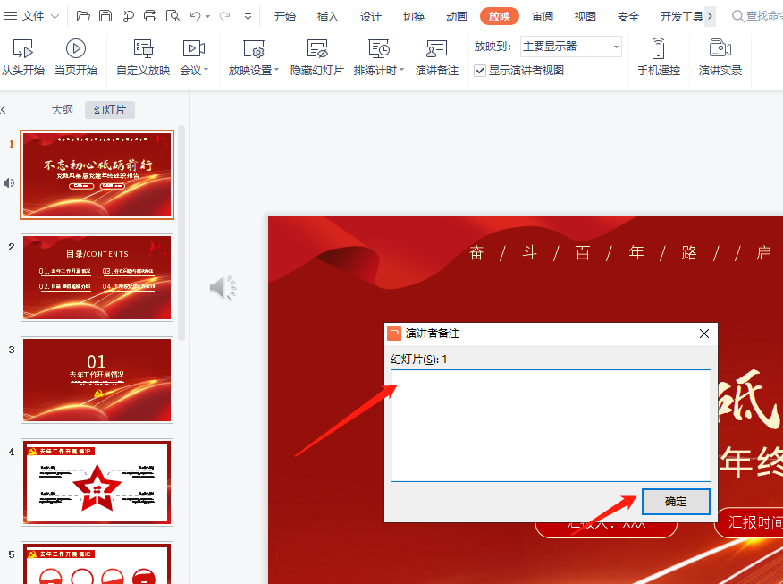The width and height of the screenshot is (783, 584).
Task: Click the WPS icon in the 演讲者备注 title bar
Action: [x=394, y=334]
